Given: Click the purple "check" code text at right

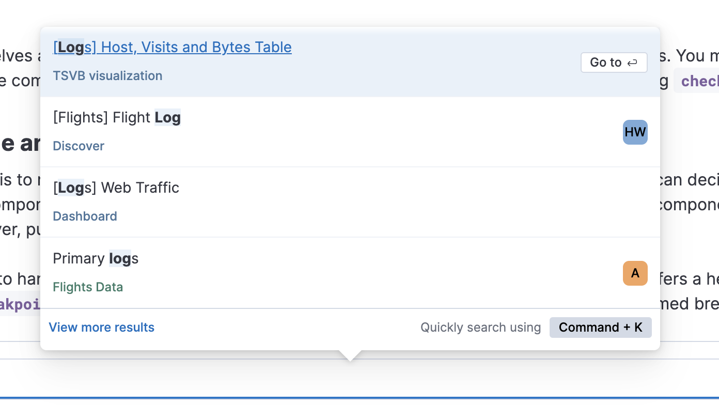Looking at the screenshot, I should coord(699,81).
